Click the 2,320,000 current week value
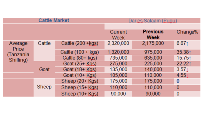This screenshot has height=116, width=206. (x=118, y=43)
